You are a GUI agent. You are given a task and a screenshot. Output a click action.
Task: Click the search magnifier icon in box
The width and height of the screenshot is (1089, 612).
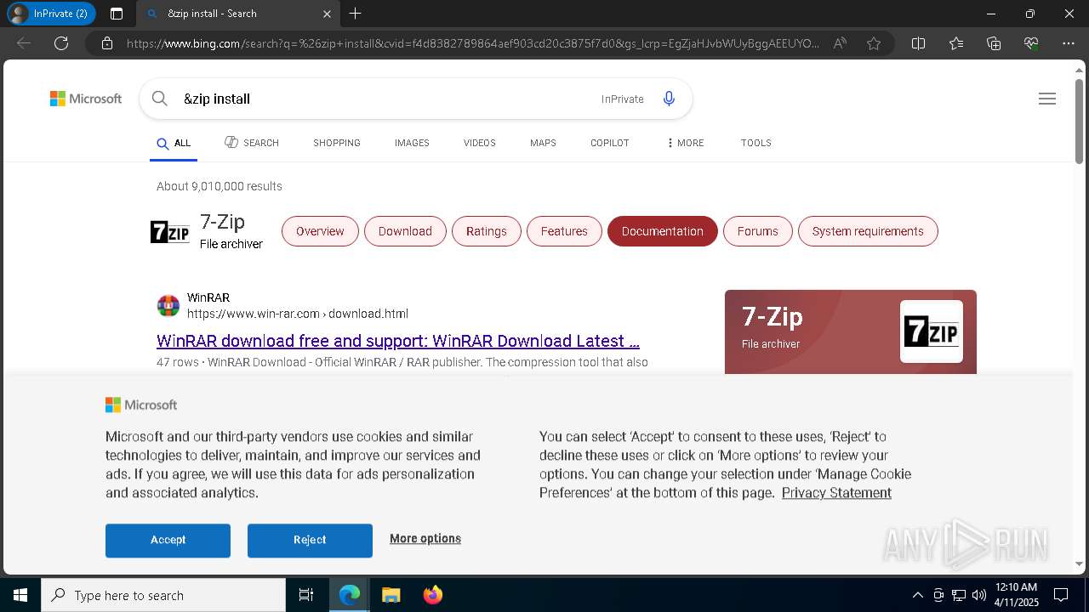point(159,99)
